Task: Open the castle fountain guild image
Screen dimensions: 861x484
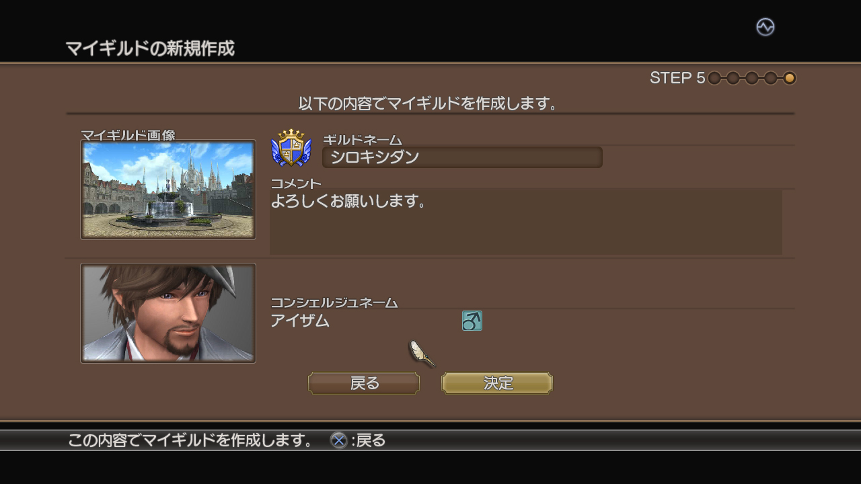Action: [168, 190]
